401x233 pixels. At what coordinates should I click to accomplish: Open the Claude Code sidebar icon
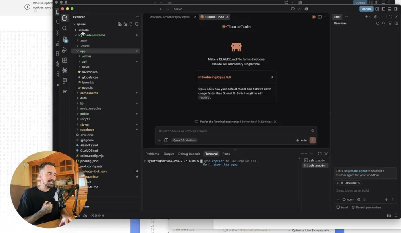(x=65, y=70)
